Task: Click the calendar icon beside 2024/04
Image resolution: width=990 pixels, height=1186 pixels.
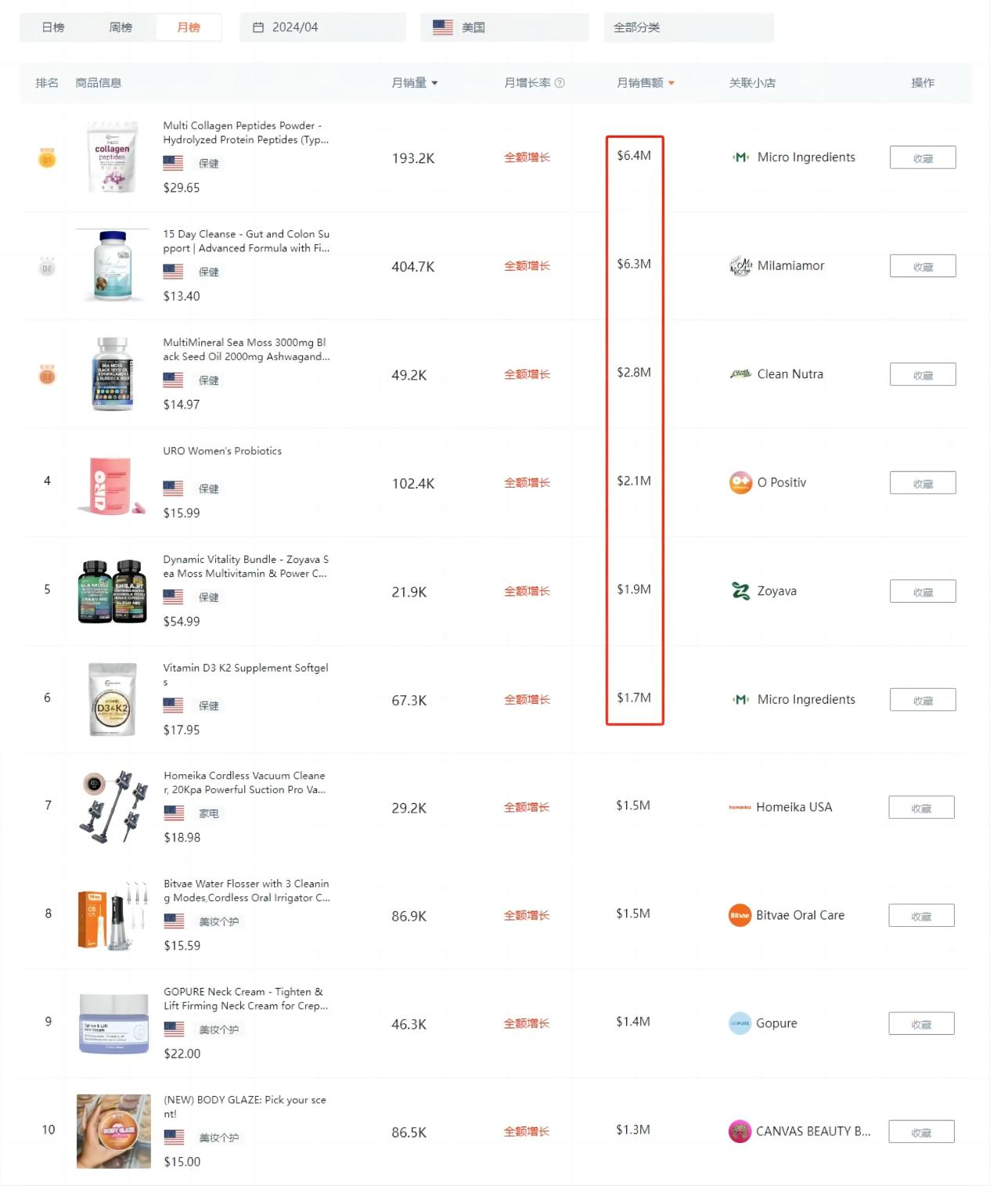Action: click(x=258, y=27)
